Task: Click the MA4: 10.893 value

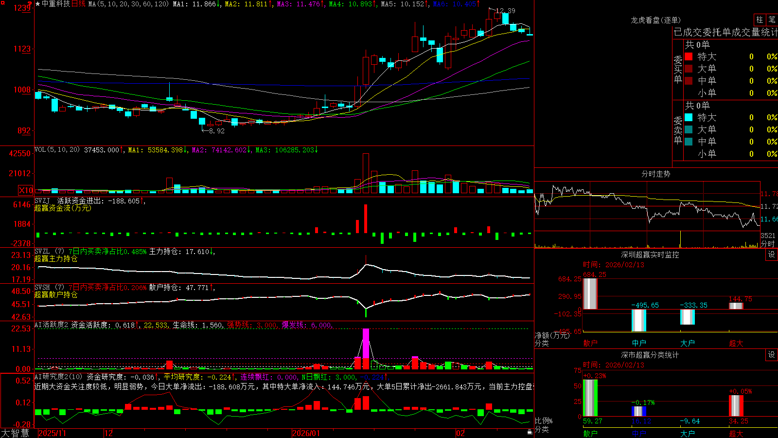Action: point(351,4)
